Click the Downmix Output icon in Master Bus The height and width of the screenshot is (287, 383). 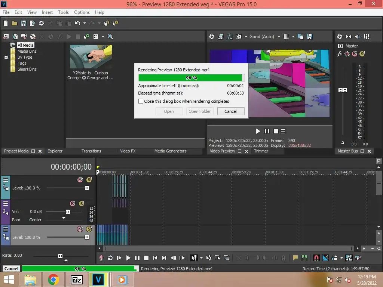coord(349,37)
